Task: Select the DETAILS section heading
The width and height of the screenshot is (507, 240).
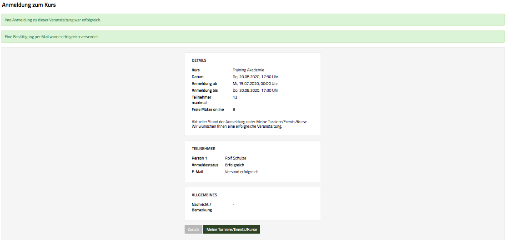Action: click(x=199, y=60)
